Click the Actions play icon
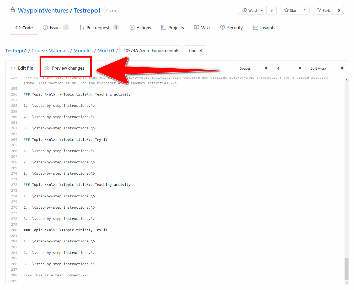 132,27
